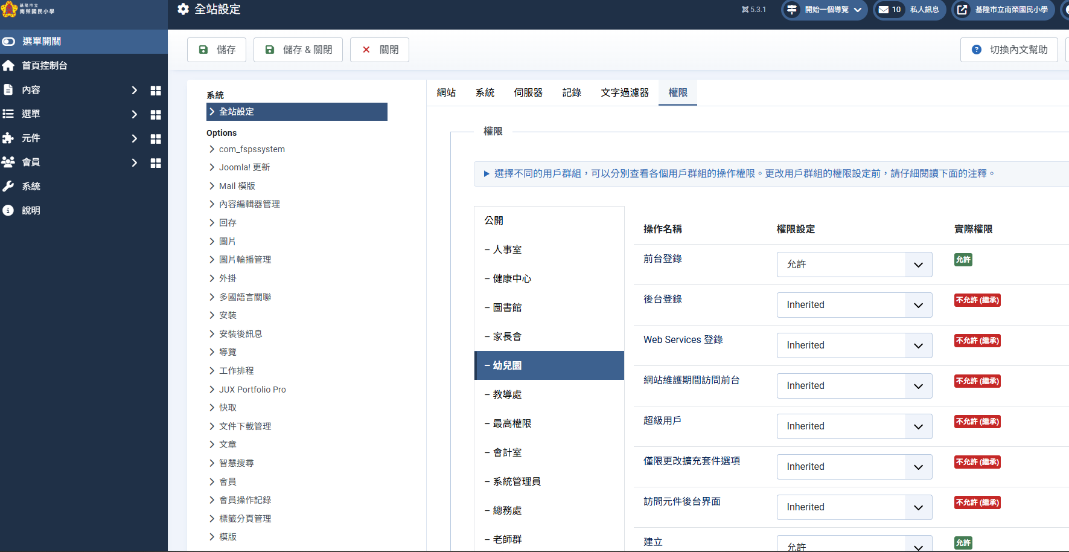Click the 切換內文幫助 help button
This screenshot has width=1069, height=552.
1009,50
